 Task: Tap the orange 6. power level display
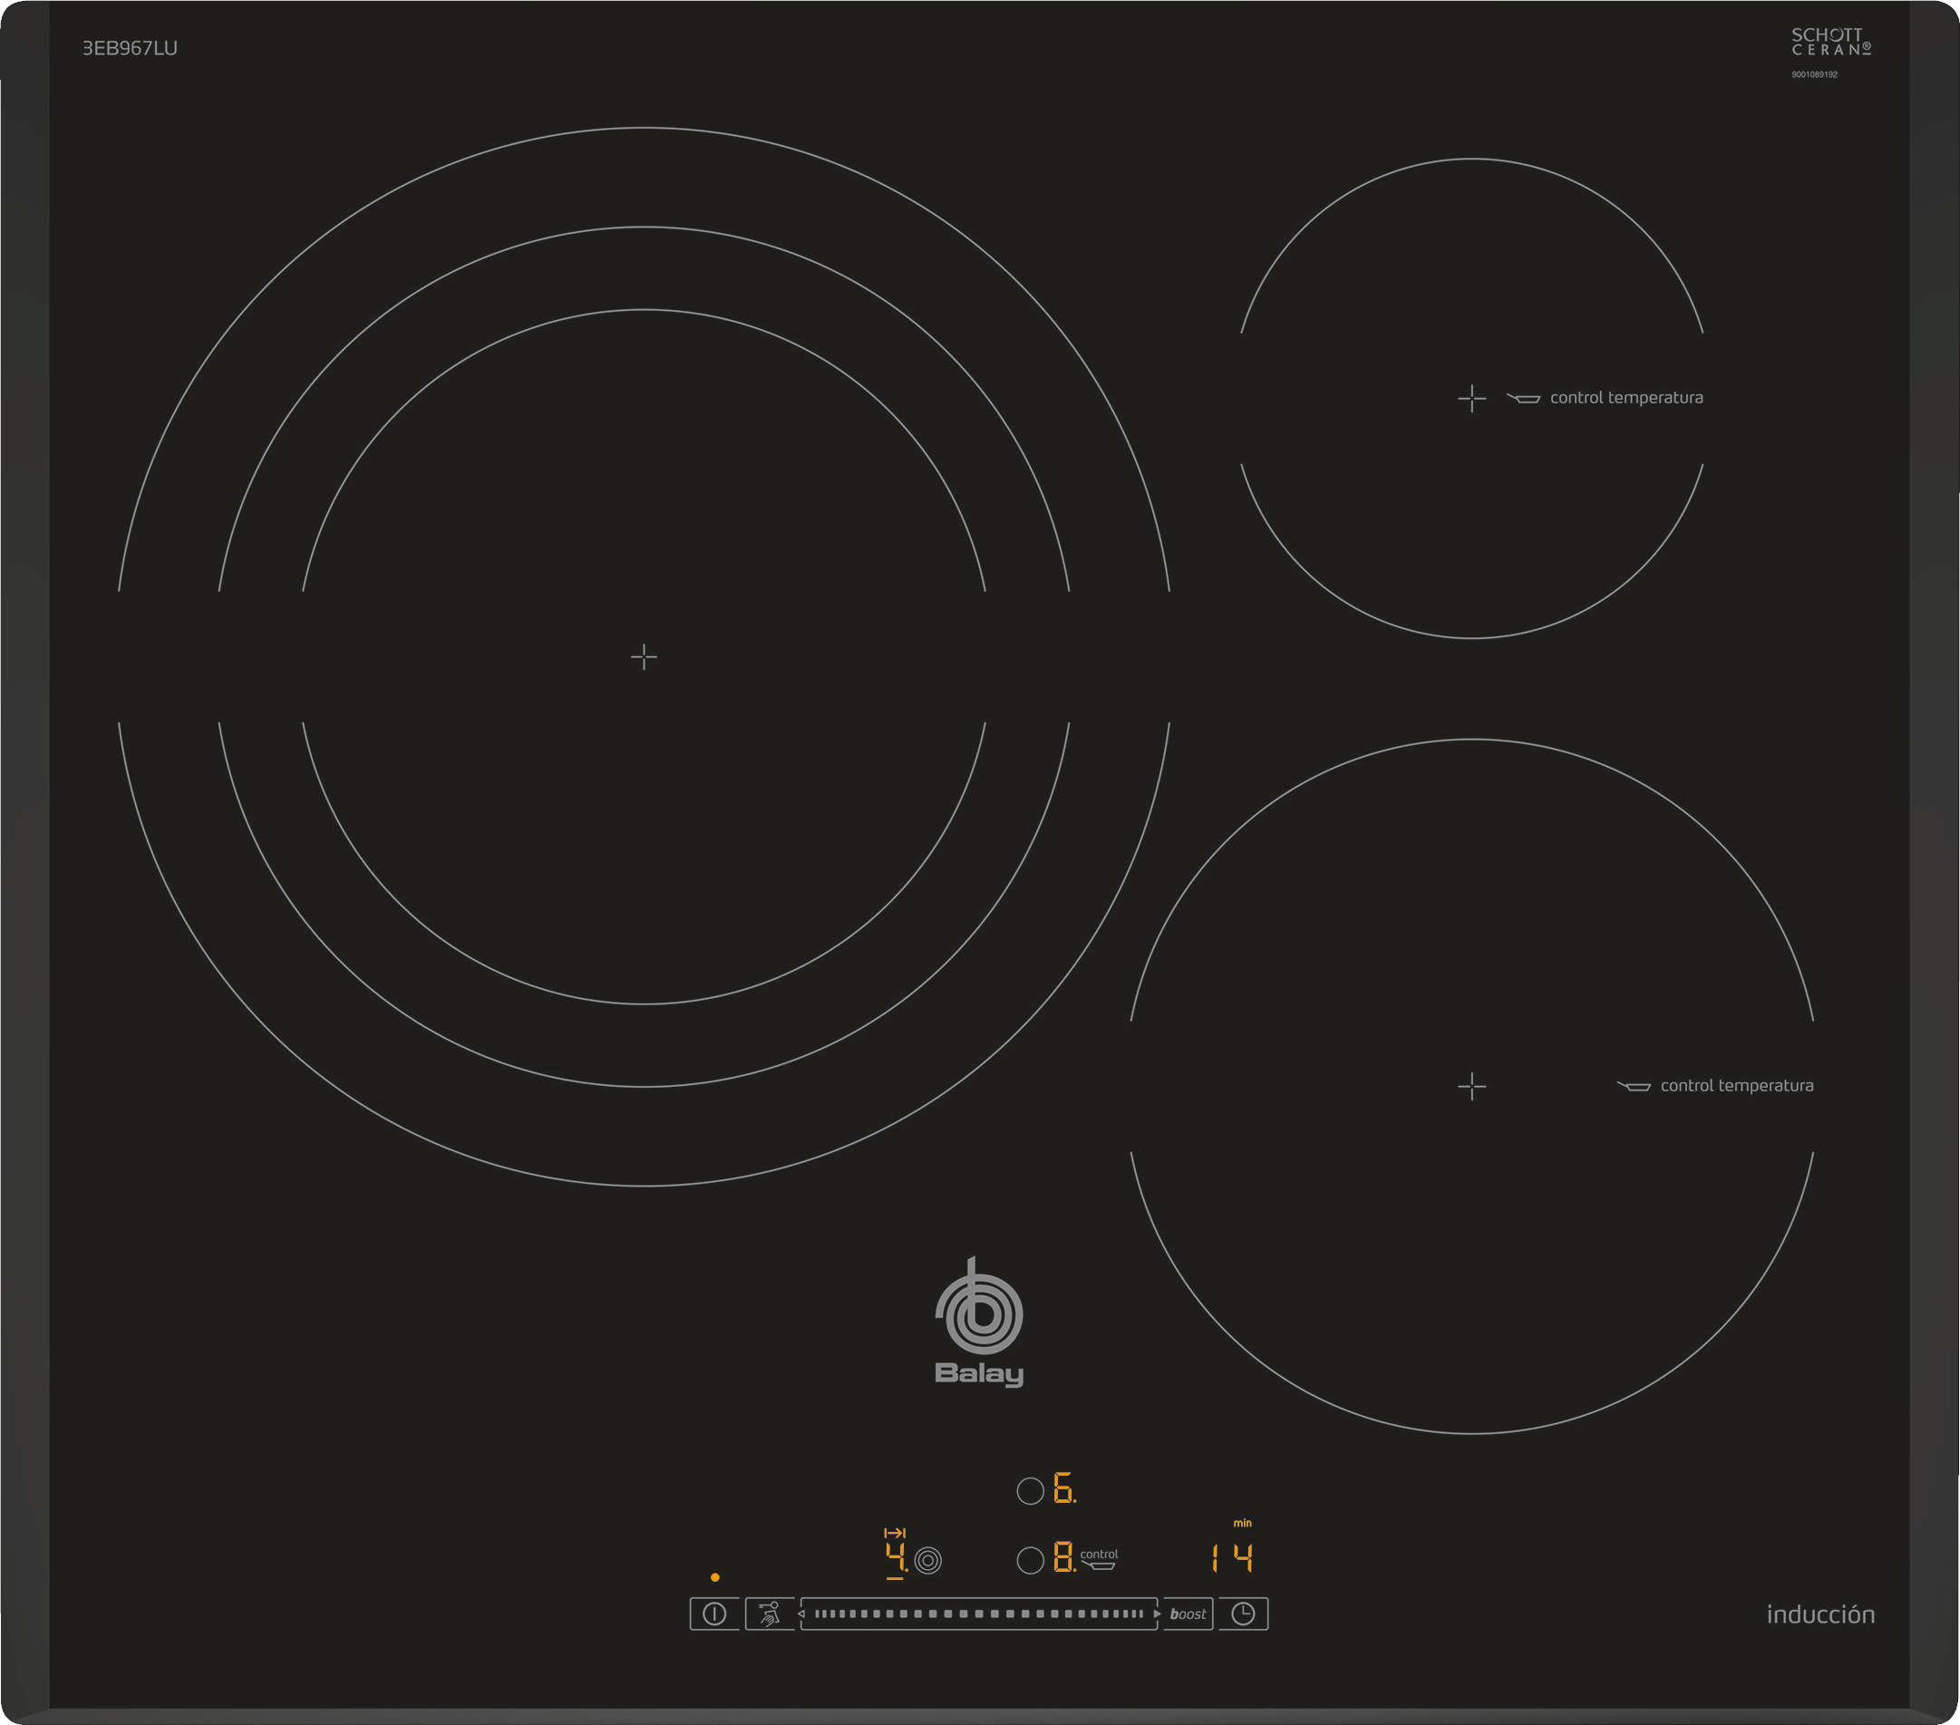[x=1064, y=1488]
